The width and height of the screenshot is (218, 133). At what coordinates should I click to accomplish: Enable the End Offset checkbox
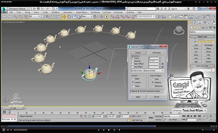pos(132,67)
